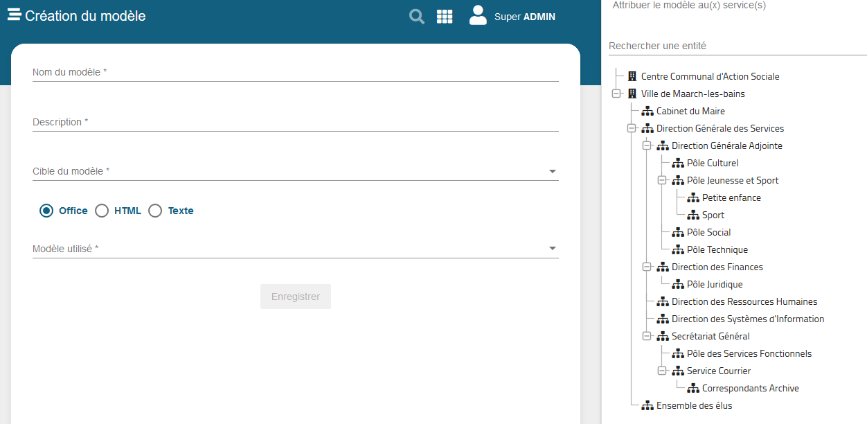This screenshot has height=424, width=867.
Task: Click the Nom du modèle field
Action: [x=295, y=72]
